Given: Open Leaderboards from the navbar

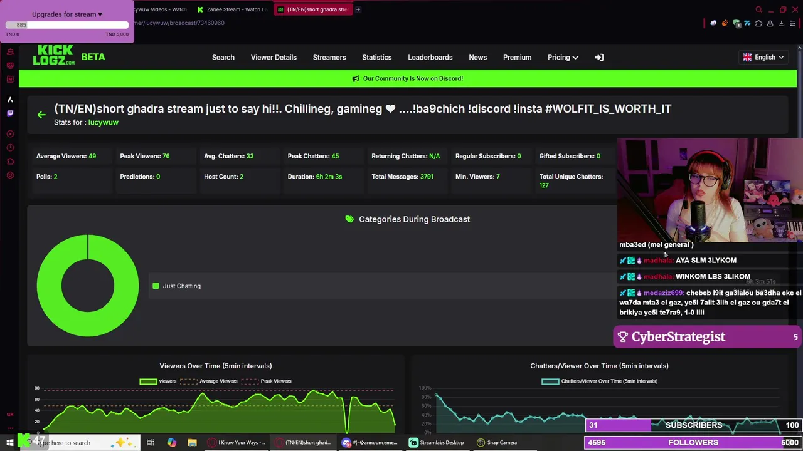Looking at the screenshot, I should (430, 57).
